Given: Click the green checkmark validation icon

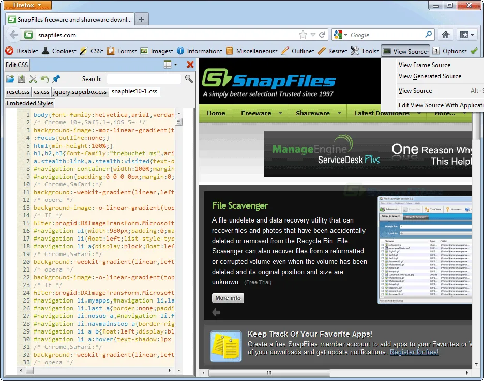Looking at the screenshot, I should (x=474, y=51).
